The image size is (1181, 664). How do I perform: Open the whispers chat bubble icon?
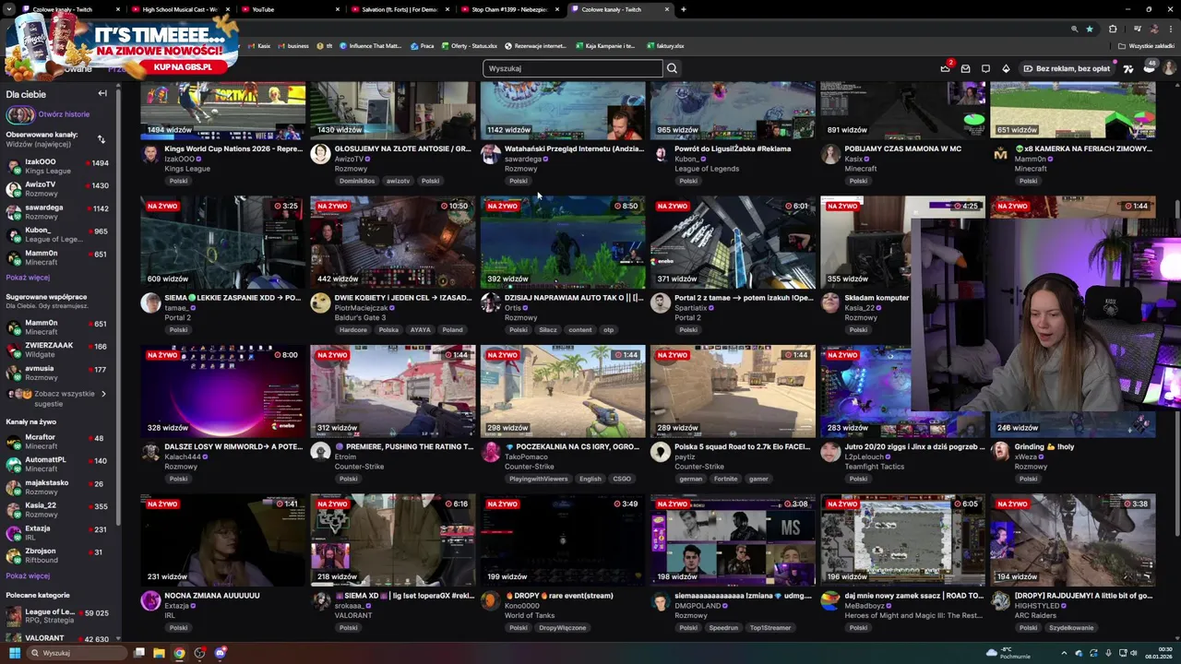(985, 68)
